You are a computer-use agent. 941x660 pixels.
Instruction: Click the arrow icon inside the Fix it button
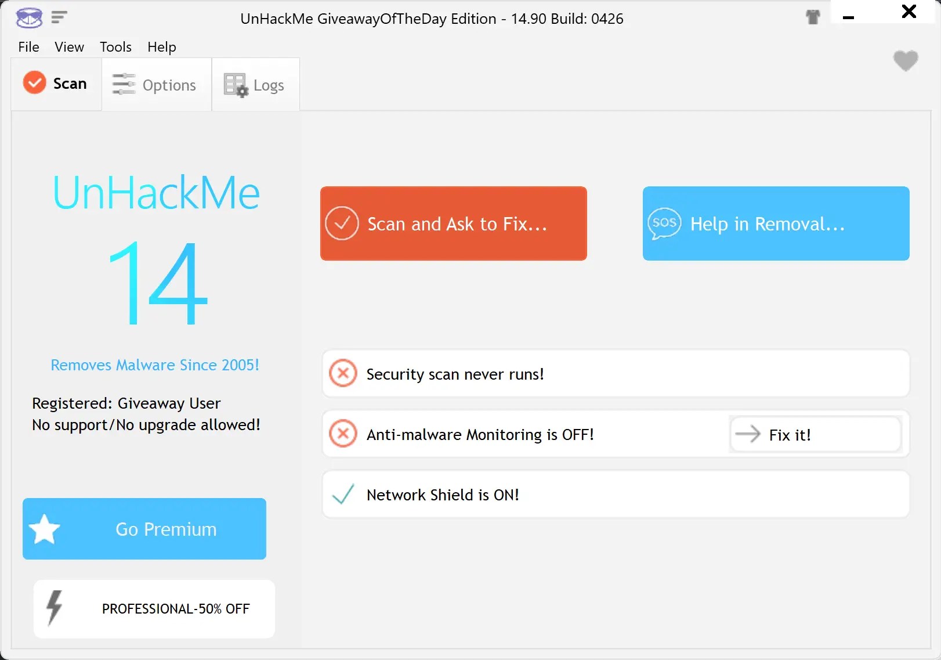pos(748,434)
